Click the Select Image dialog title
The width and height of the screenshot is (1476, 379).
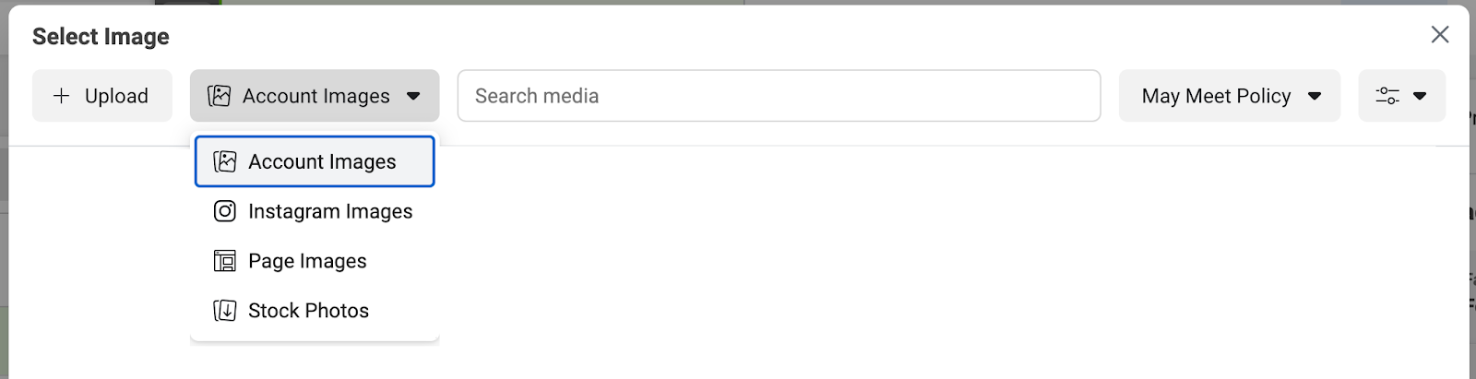[x=101, y=37]
